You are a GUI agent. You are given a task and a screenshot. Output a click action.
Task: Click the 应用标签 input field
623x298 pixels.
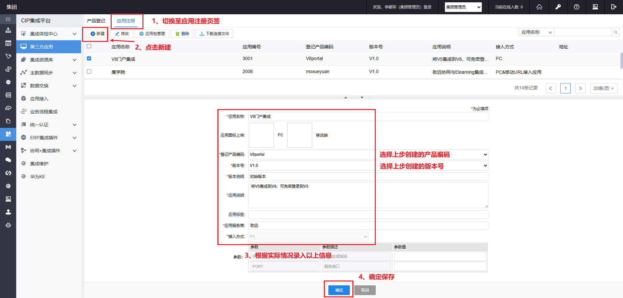click(x=368, y=215)
